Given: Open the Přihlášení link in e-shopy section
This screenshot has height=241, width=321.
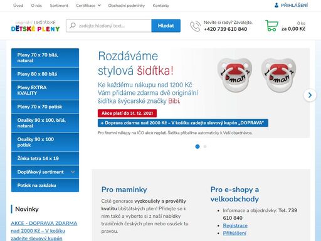Looking at the screenshot, I should (x=234, y=233).
